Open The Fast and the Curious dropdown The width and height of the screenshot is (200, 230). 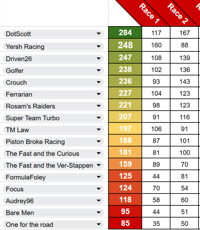pos(99,153)
